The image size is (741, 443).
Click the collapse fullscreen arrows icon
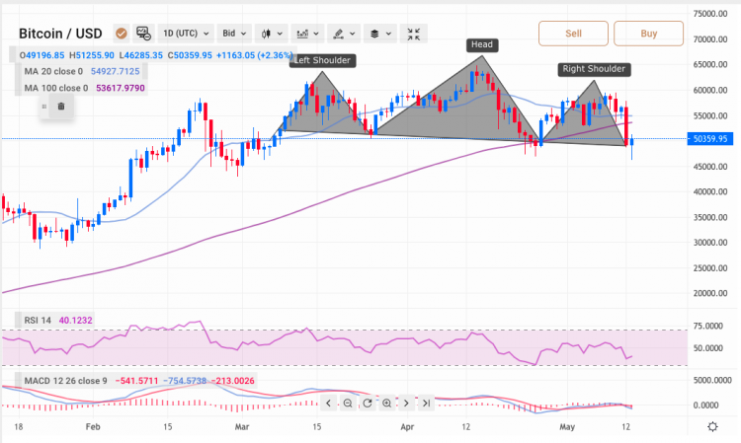414,34
